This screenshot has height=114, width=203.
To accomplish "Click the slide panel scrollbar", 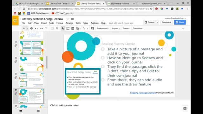I will point(47,62).
